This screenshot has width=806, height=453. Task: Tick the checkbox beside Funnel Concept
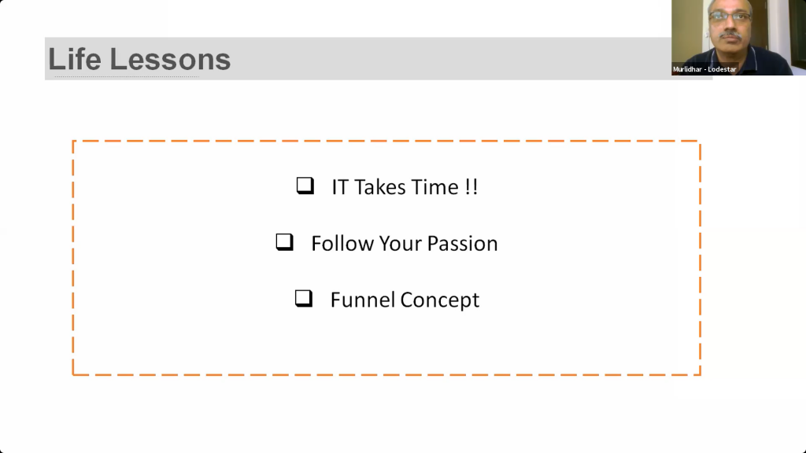[304, 298]
